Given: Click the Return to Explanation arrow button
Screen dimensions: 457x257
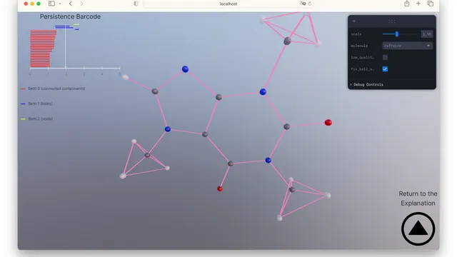Looking at the screenshot, I should click(x=418, y=228).
